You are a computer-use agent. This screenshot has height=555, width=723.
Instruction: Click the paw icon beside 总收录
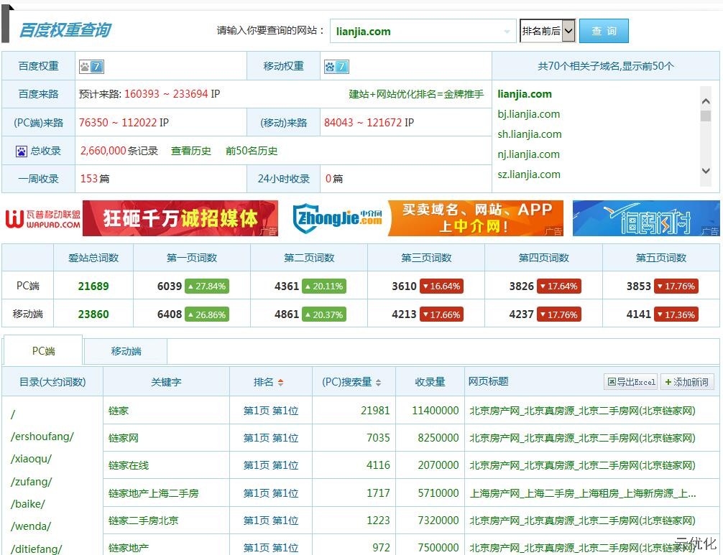coord(22,151)
